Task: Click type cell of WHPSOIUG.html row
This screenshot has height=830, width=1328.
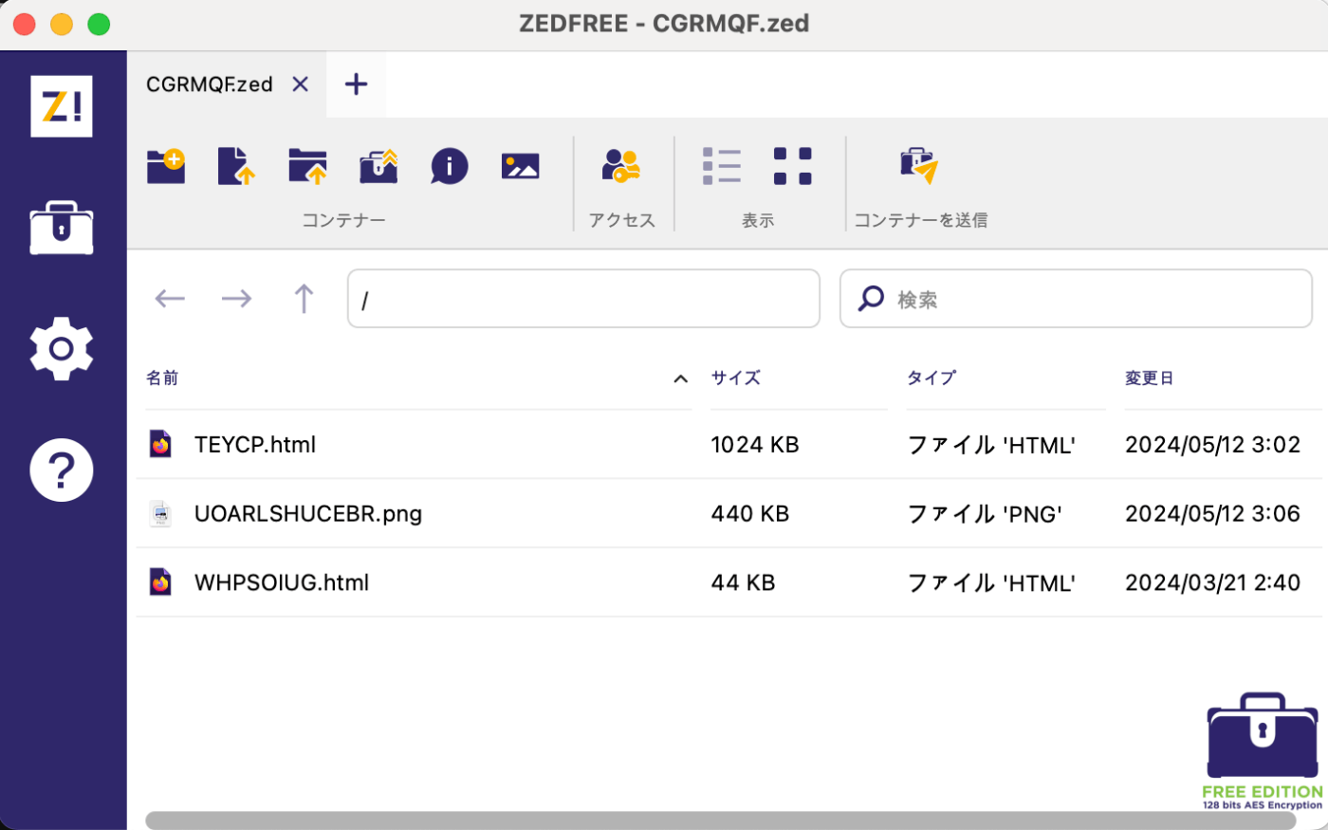Action: (x=991, y=582)
